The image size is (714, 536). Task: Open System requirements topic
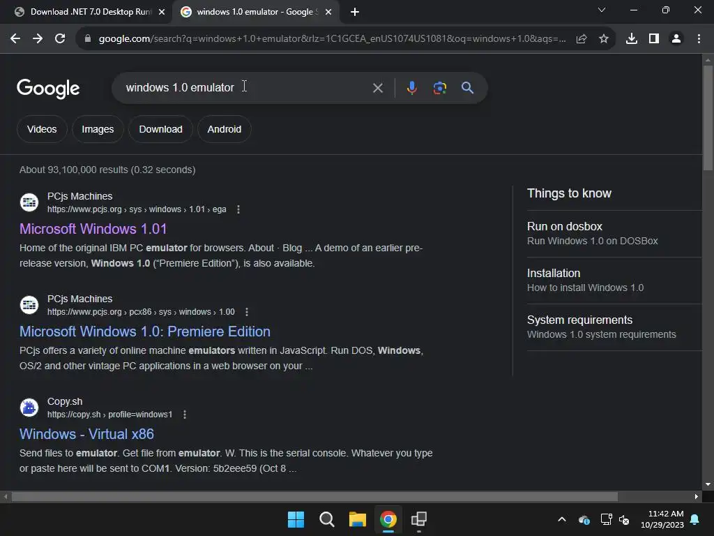click(614, 327)
